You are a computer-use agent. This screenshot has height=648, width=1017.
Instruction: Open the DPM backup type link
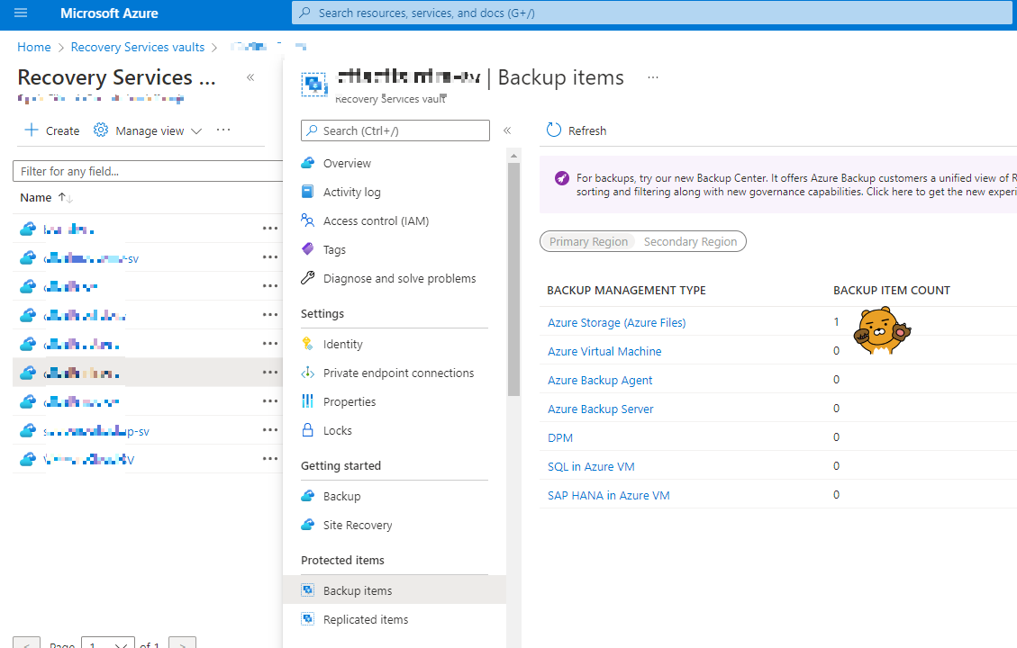click(x=559, y=438)
